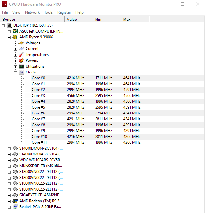Open the View menu
The image size is (205, 213).
(16, 12)
